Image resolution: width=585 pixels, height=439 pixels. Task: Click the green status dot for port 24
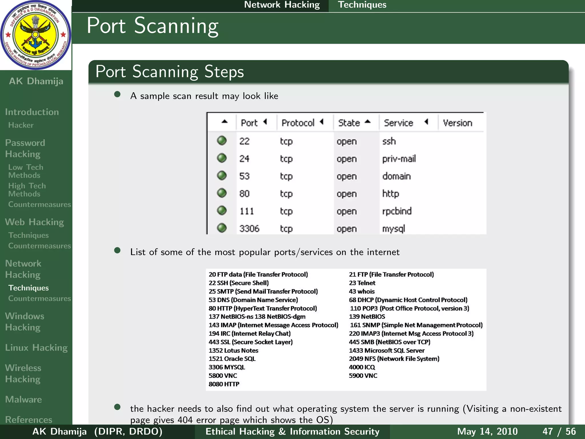222,158
